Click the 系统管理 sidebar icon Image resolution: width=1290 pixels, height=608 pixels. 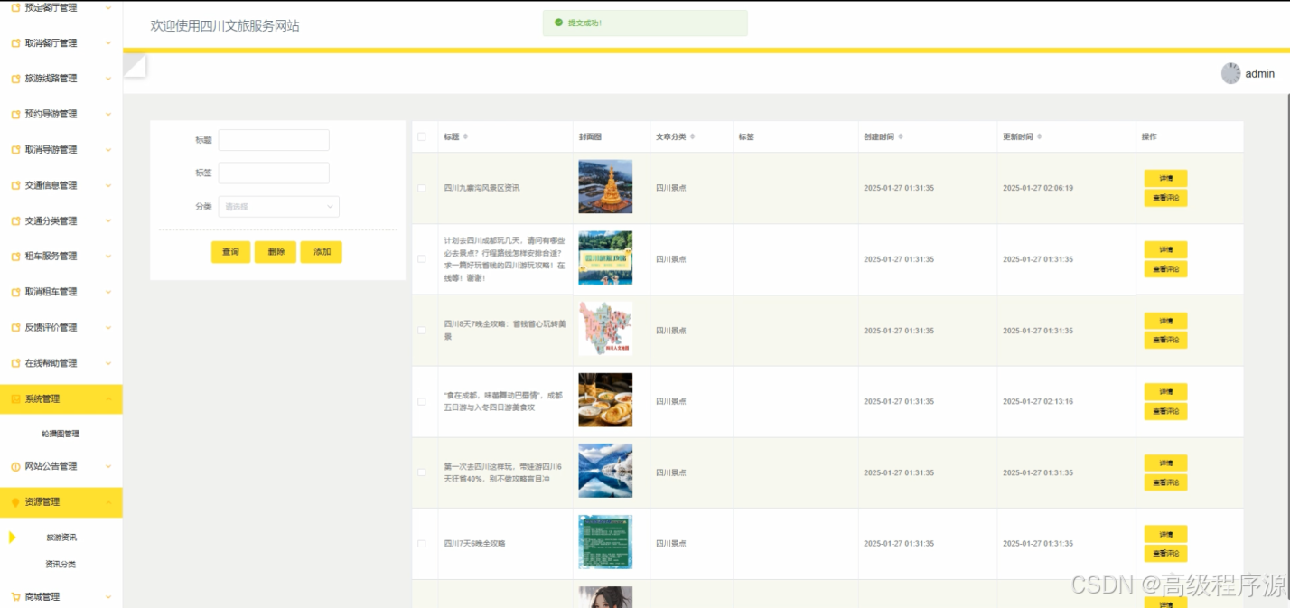pos(15,398)
